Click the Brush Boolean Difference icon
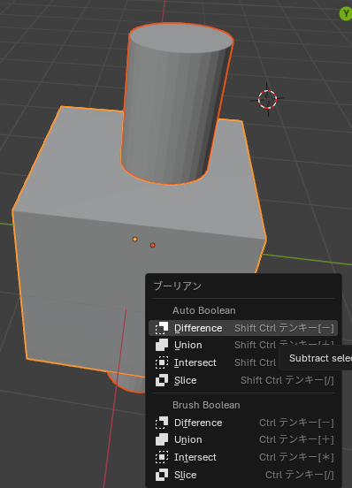The height and width of the screenshot is (488, 352). tap(162, 423)
